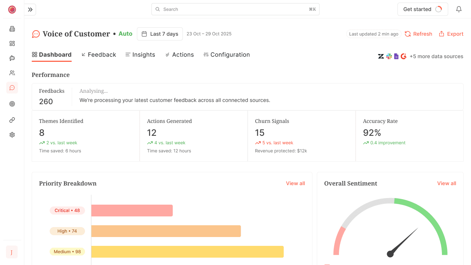Open the notifications bell icon

pos(459,9)
